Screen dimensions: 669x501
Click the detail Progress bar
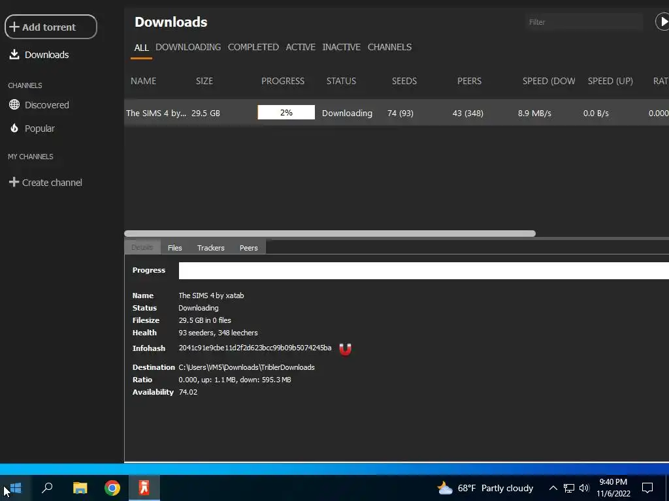(x=423, y=271)
